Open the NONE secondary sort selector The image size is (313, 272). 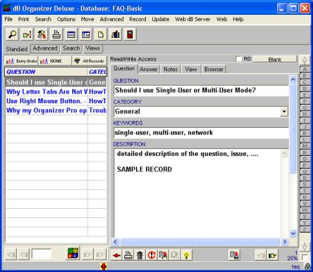[55, 61]
